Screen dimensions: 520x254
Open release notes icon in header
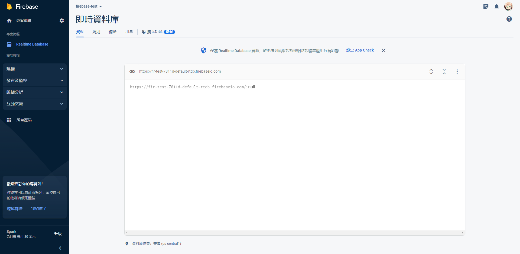click(486, 7)
